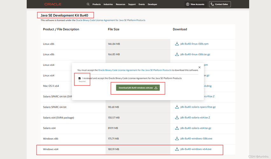The image size is (271, 159).
Task: Select the 175.71 MB file size cell
Action: pyautogui.click(x=138, y=139)
